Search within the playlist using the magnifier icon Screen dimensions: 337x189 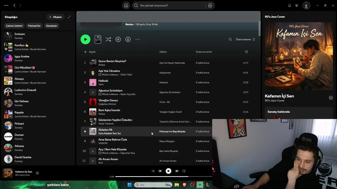pos(230,39)
